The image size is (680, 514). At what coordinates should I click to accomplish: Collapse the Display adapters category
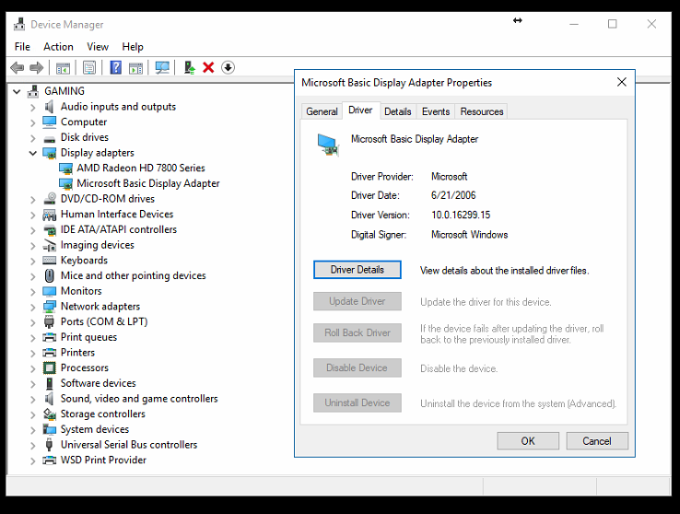coord(33,153)
